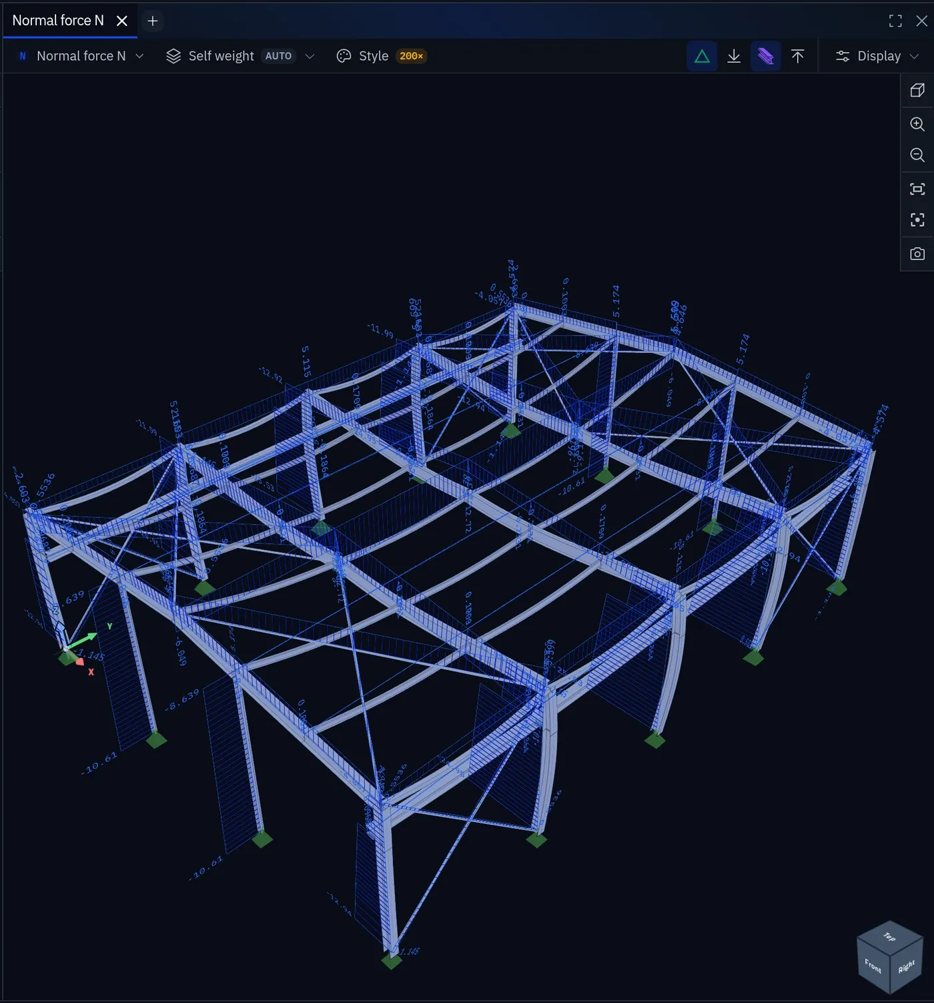Click the Front face of the view cube
934x1003 pixels.
(x=873, y=965)
